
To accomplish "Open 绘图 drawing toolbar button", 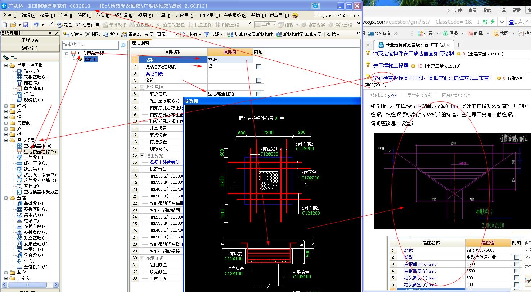I will 65,25.
